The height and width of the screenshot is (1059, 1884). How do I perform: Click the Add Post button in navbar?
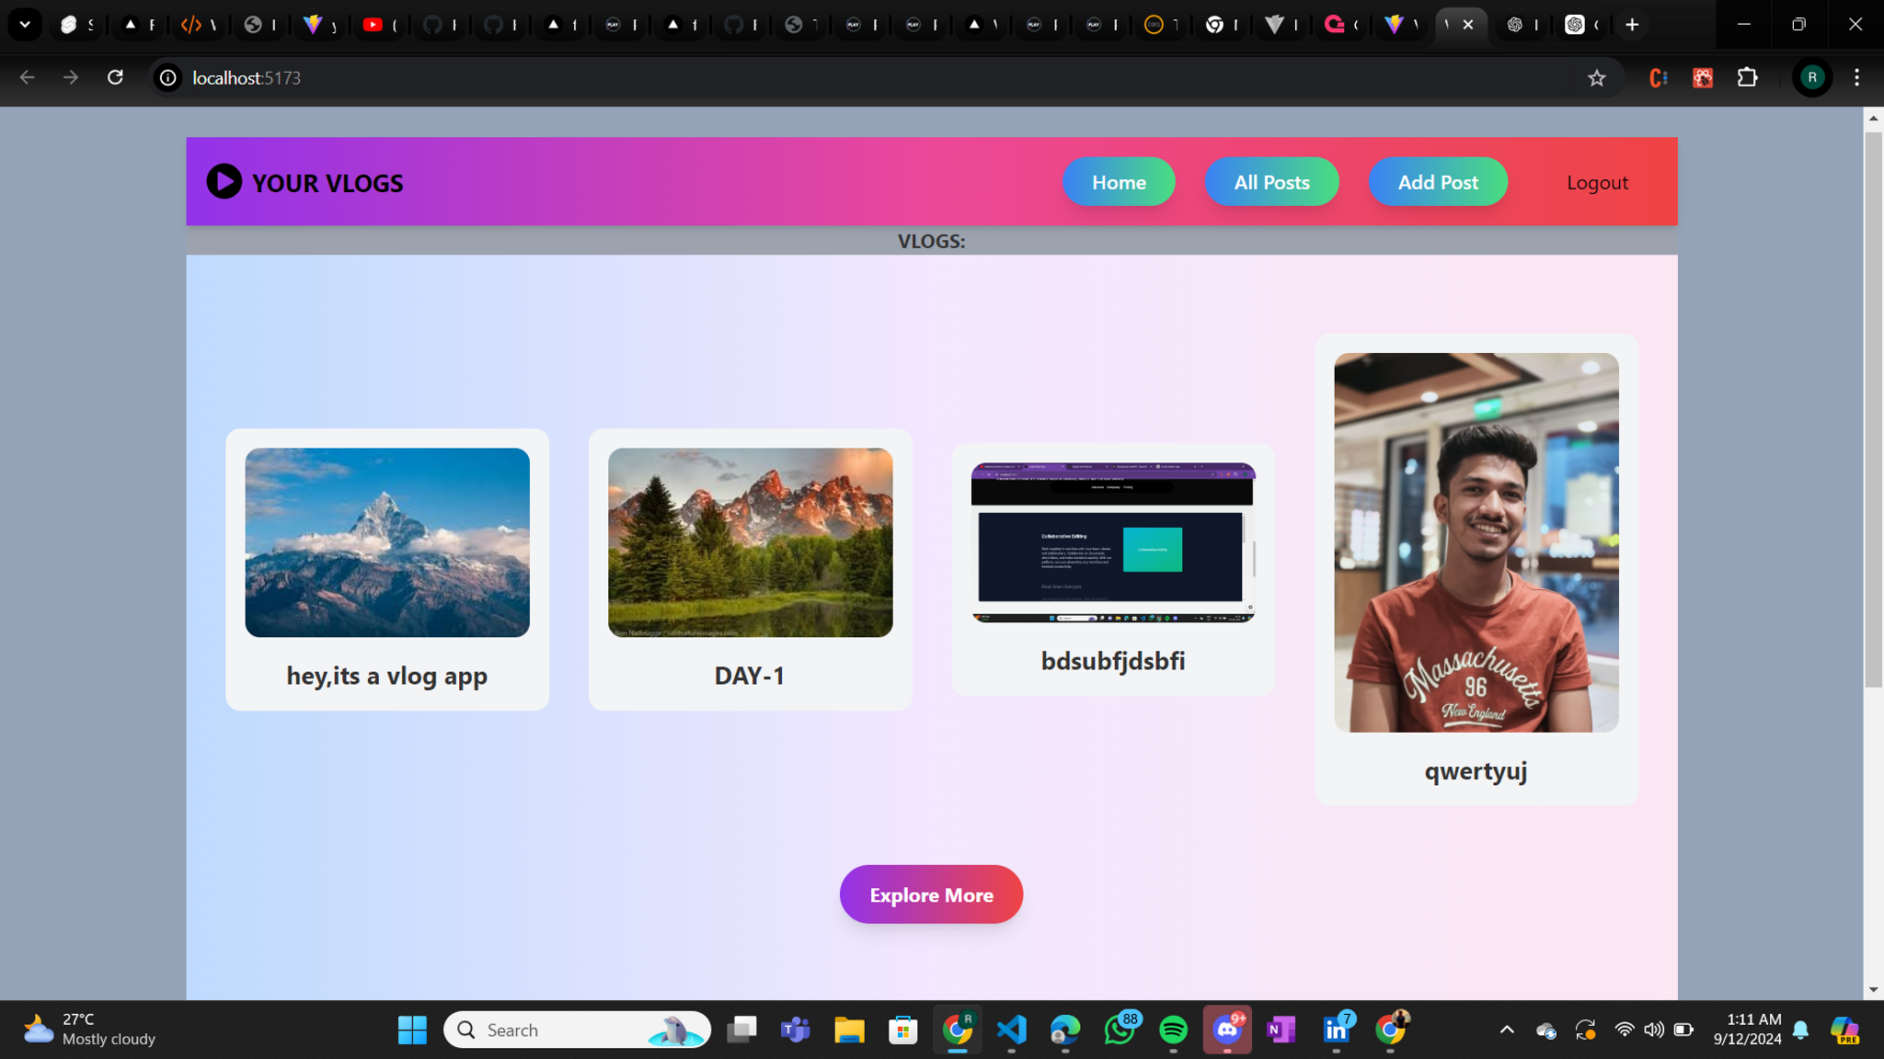(1438, 181)
